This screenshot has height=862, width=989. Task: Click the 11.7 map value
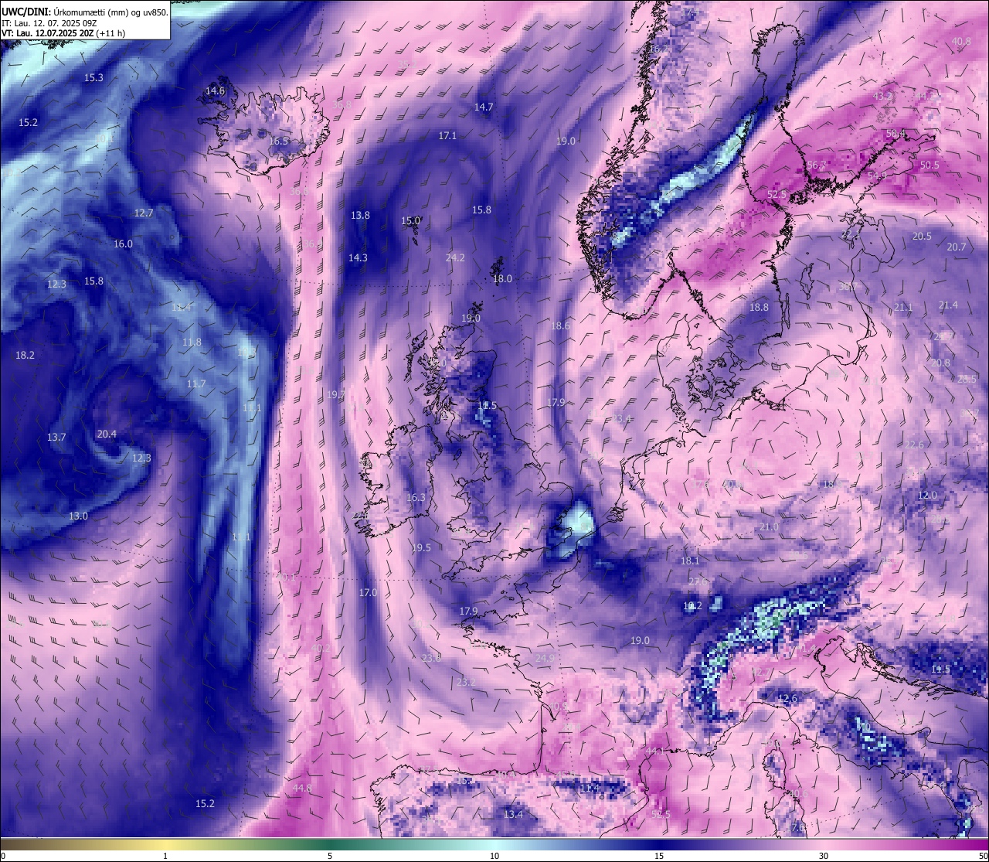pyautogui.click(x=196, y=383)
